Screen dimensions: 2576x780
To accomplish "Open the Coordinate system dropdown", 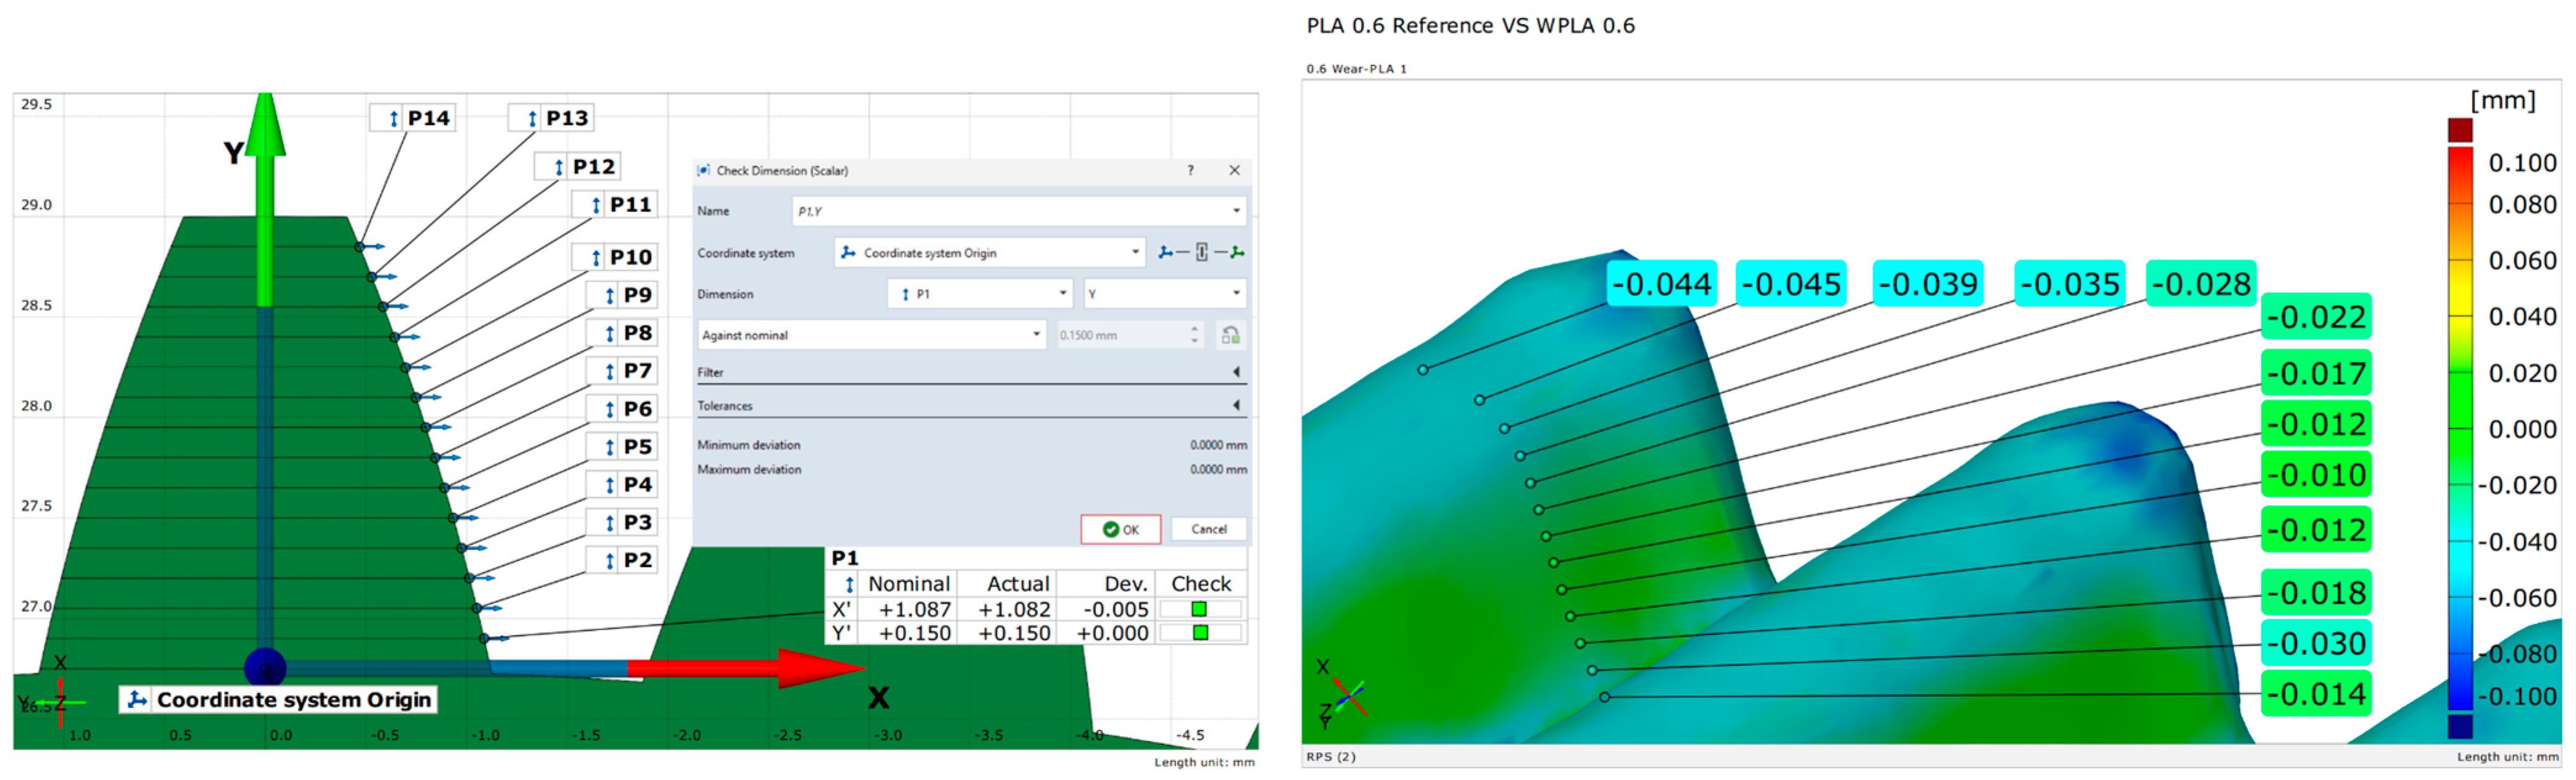I will click(1135, 253).
